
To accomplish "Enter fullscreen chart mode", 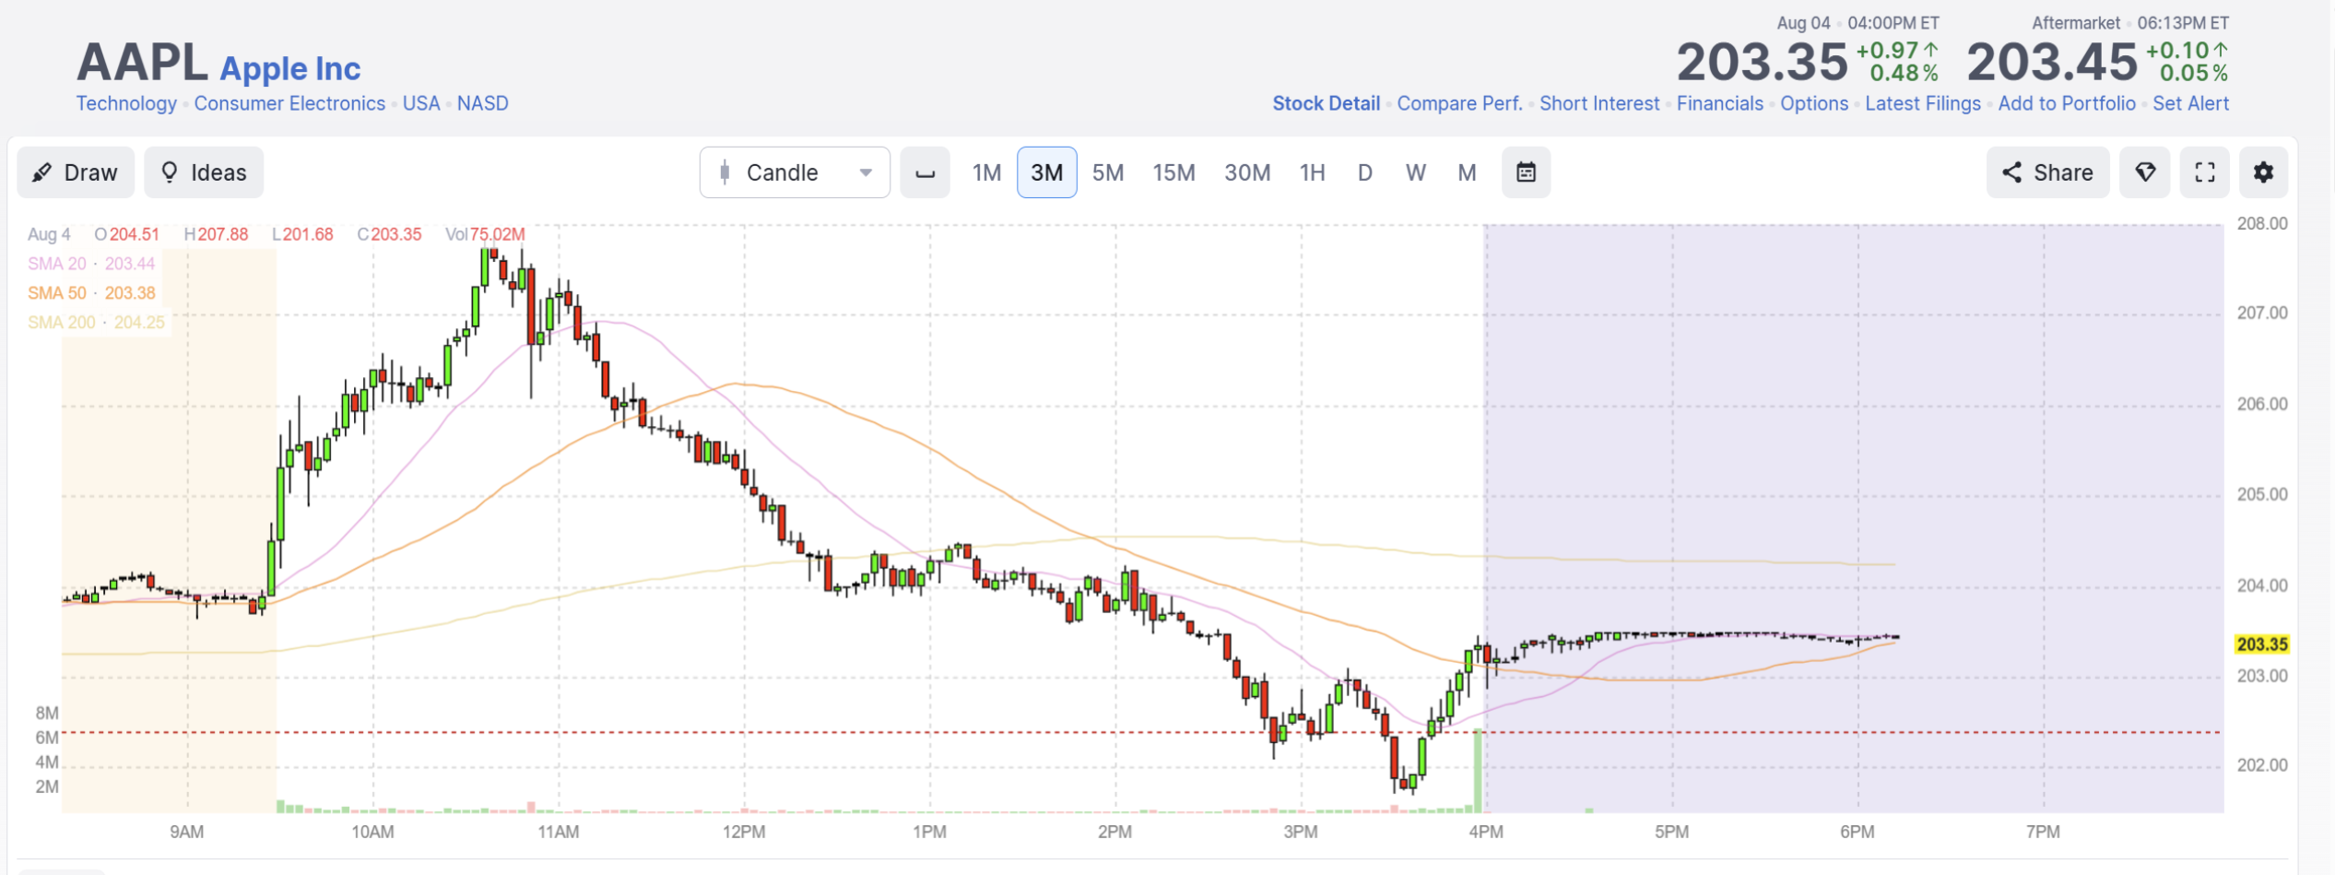I will (x=2204, y=172).
